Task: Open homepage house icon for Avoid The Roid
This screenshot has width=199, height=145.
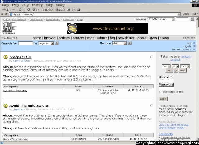Action: 131,139
